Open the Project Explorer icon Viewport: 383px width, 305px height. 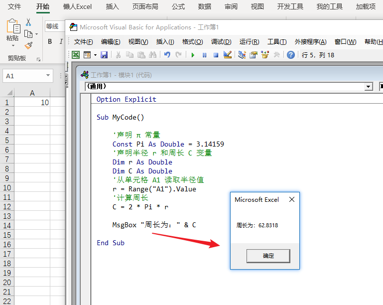tap(243, 55)
